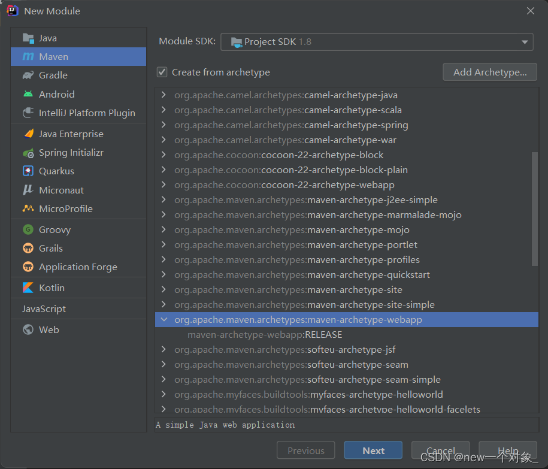Click the Quarkus icon
This screenshot has width=548, height=469.
click(28, 171)
